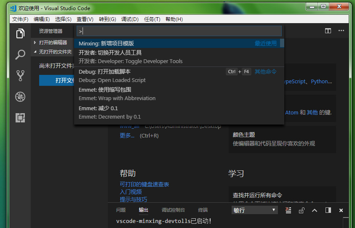Open the 敏行 output channel dropdown

(x=254, y=210)
